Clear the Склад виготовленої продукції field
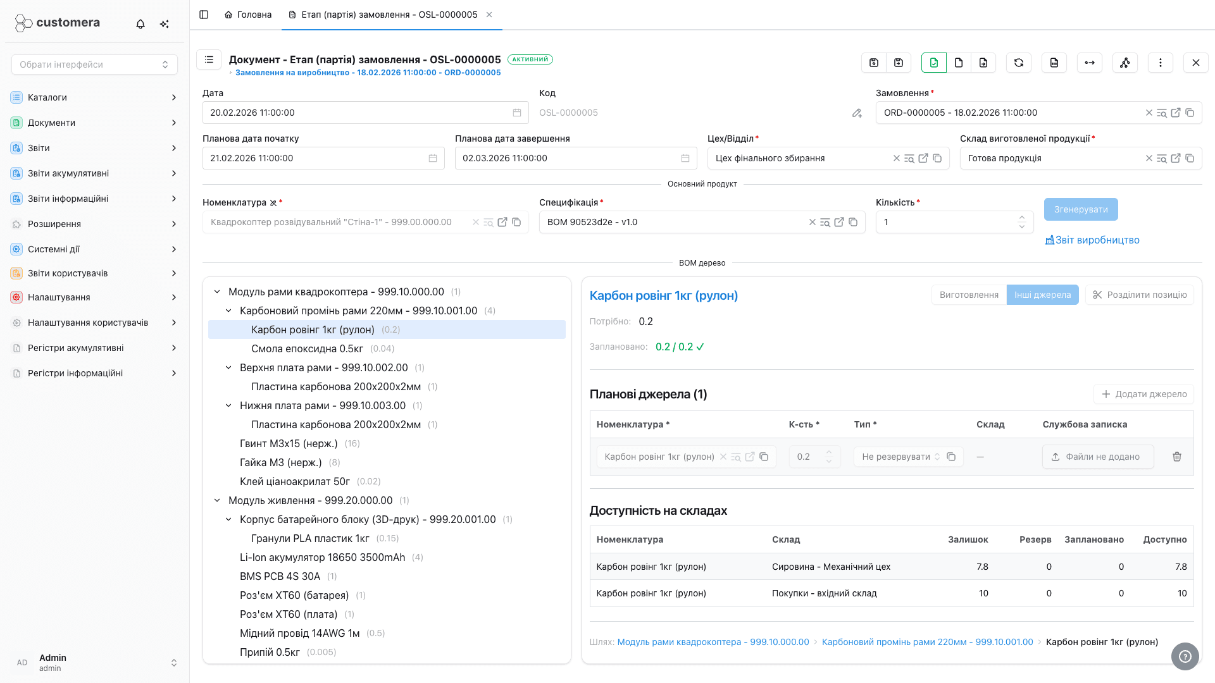 point(1149,158)
